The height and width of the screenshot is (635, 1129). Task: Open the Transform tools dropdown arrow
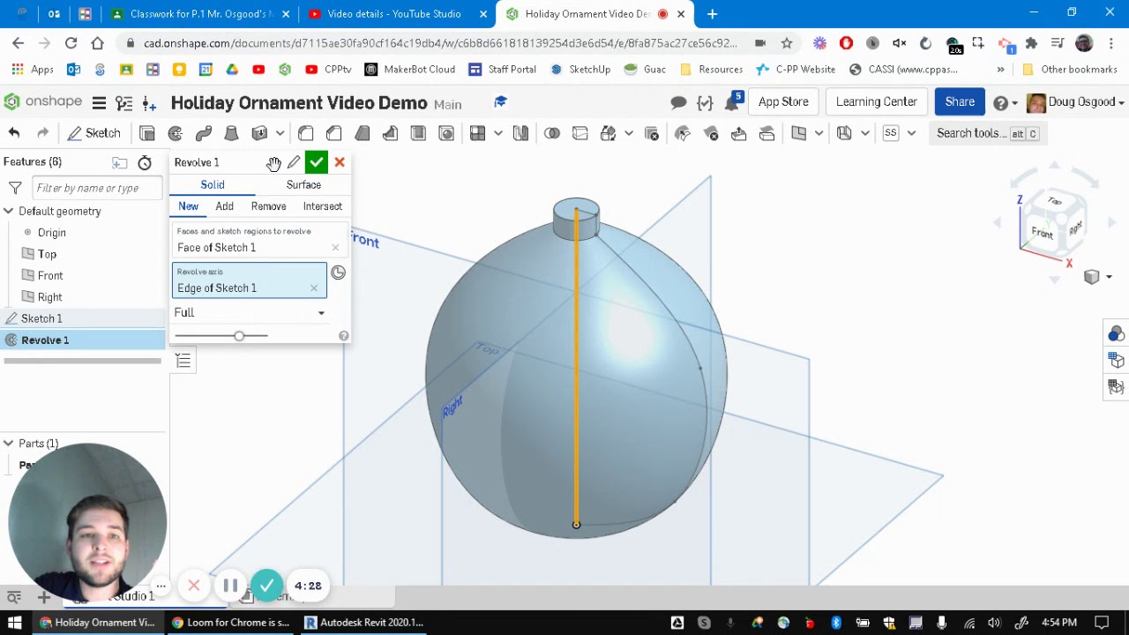click(x=628, y=133)
